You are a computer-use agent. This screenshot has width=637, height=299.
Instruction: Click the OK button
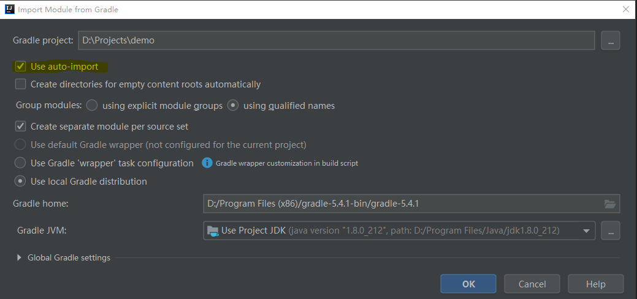[x=468, y=284]
